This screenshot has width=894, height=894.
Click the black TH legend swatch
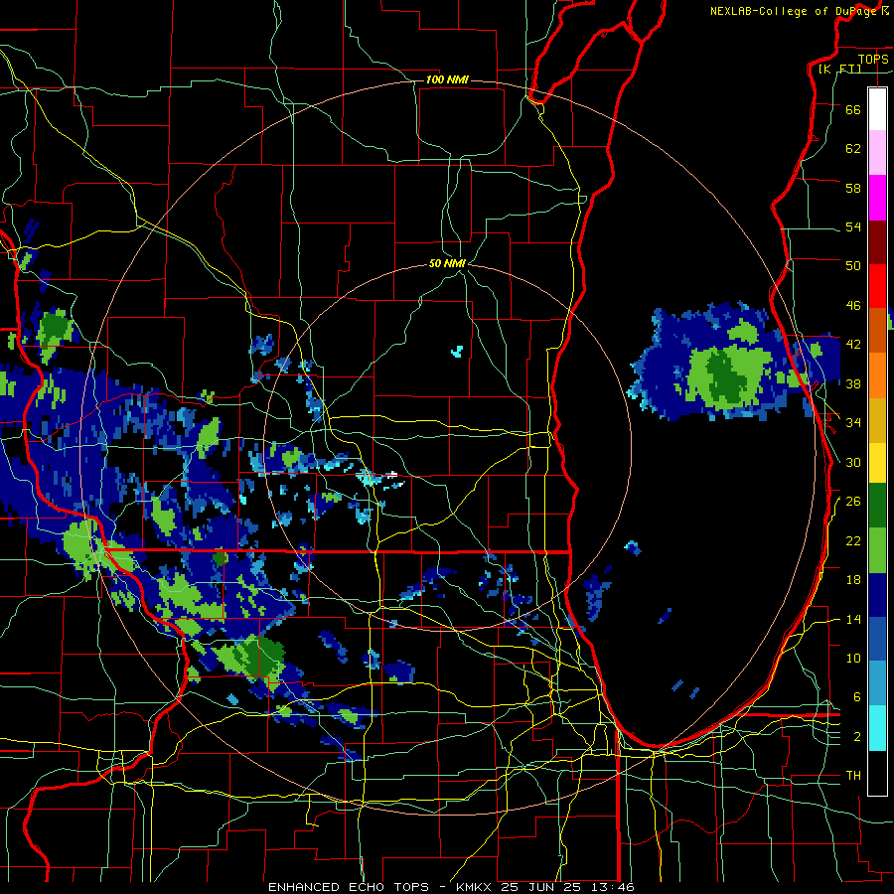point(877,773)
